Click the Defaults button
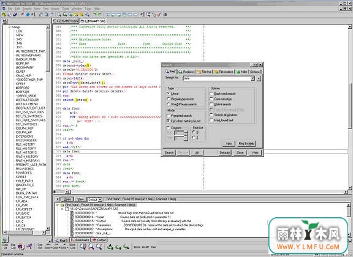Image resolution: width=353 pixels, height=257 pixels. 225,153
